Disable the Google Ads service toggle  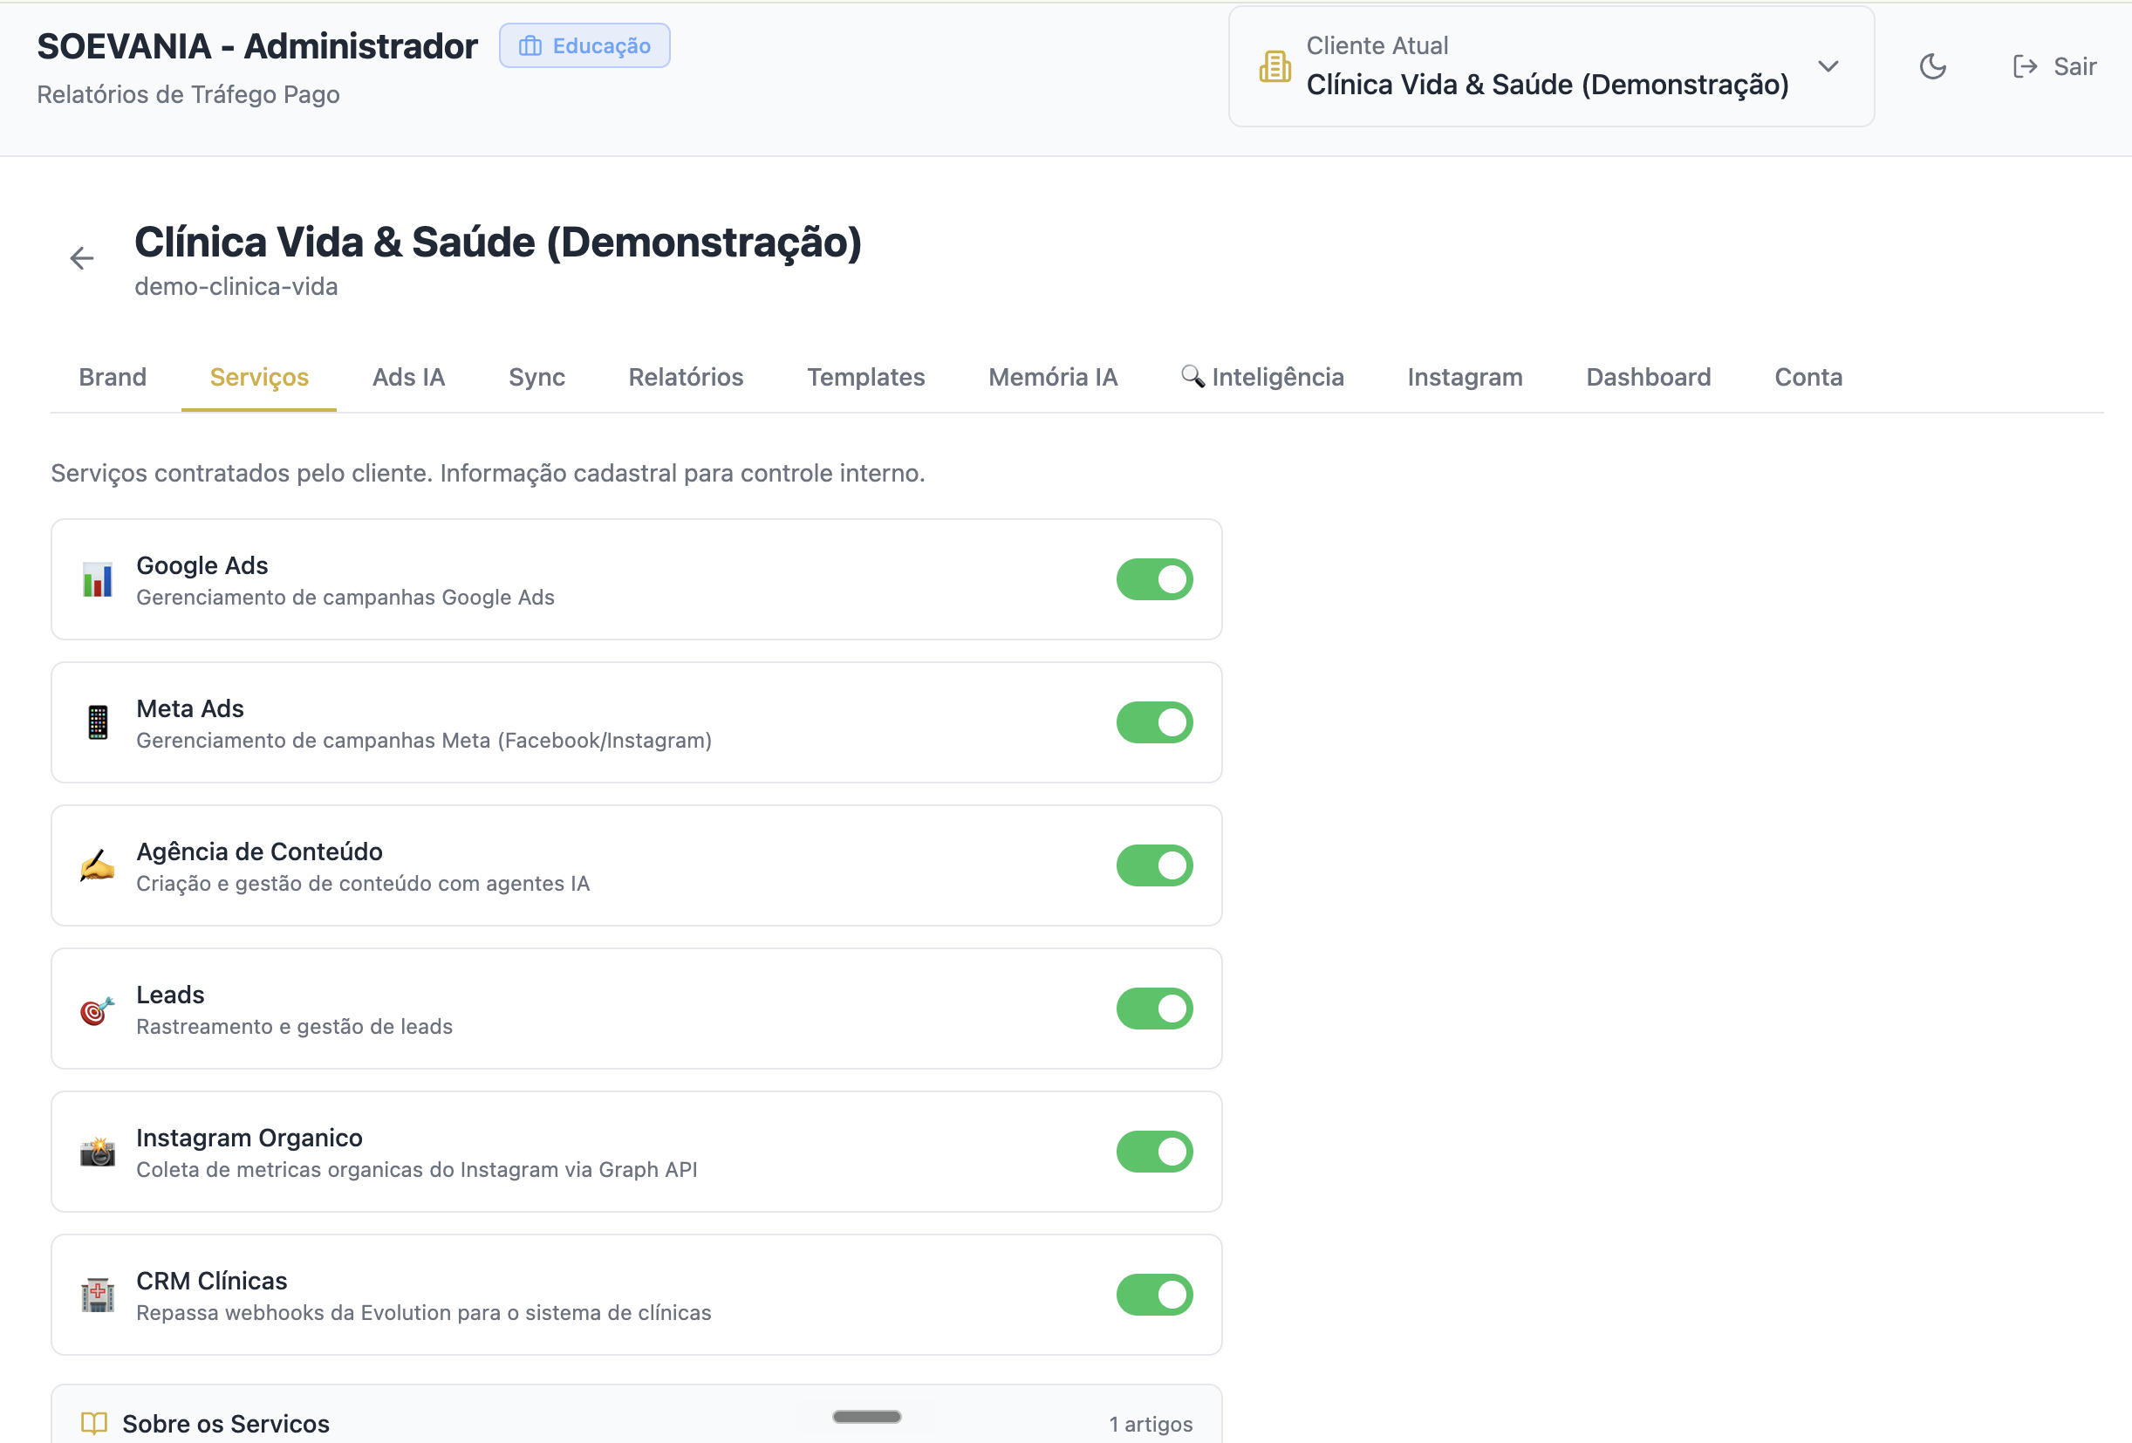tap(1154, 580)
